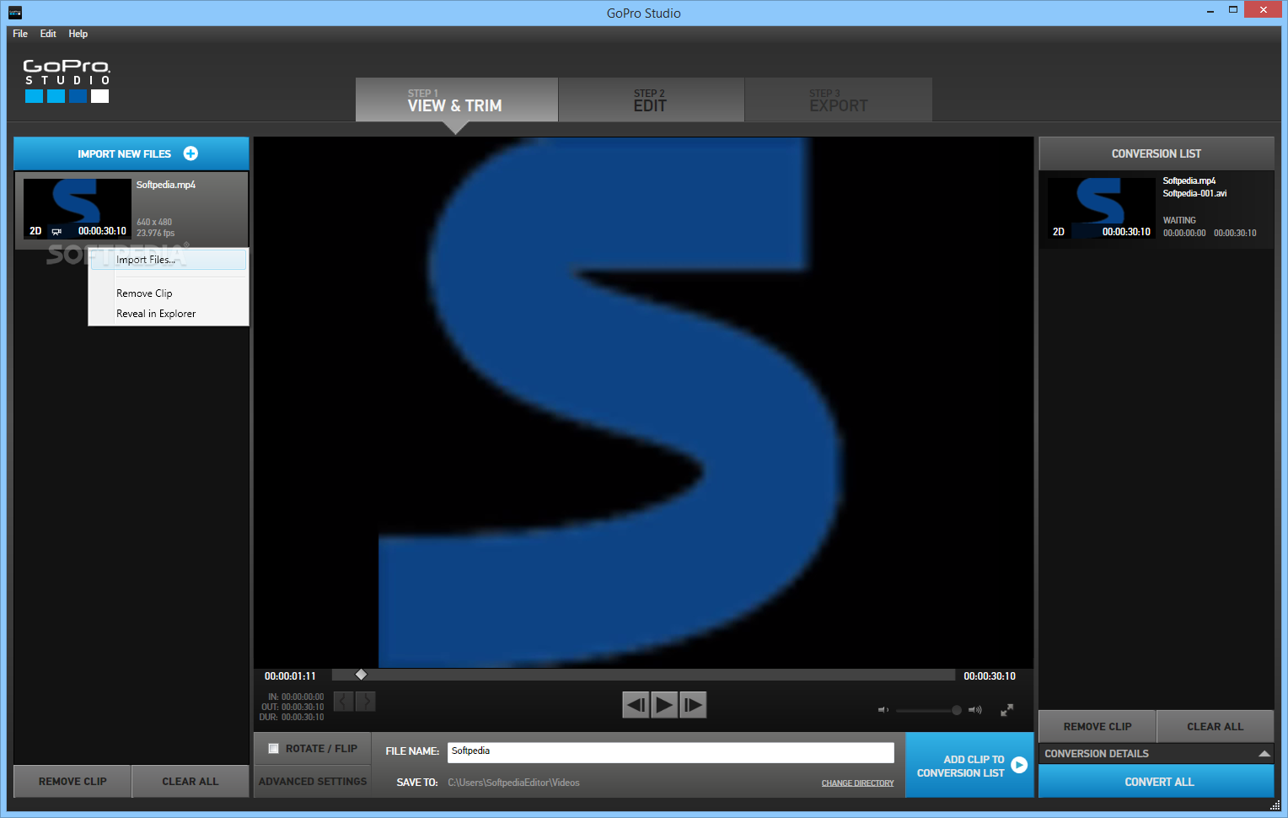This screenshot has width=1288, height=818.
Task: Click the File Name input field
Action: coord(670,751)
